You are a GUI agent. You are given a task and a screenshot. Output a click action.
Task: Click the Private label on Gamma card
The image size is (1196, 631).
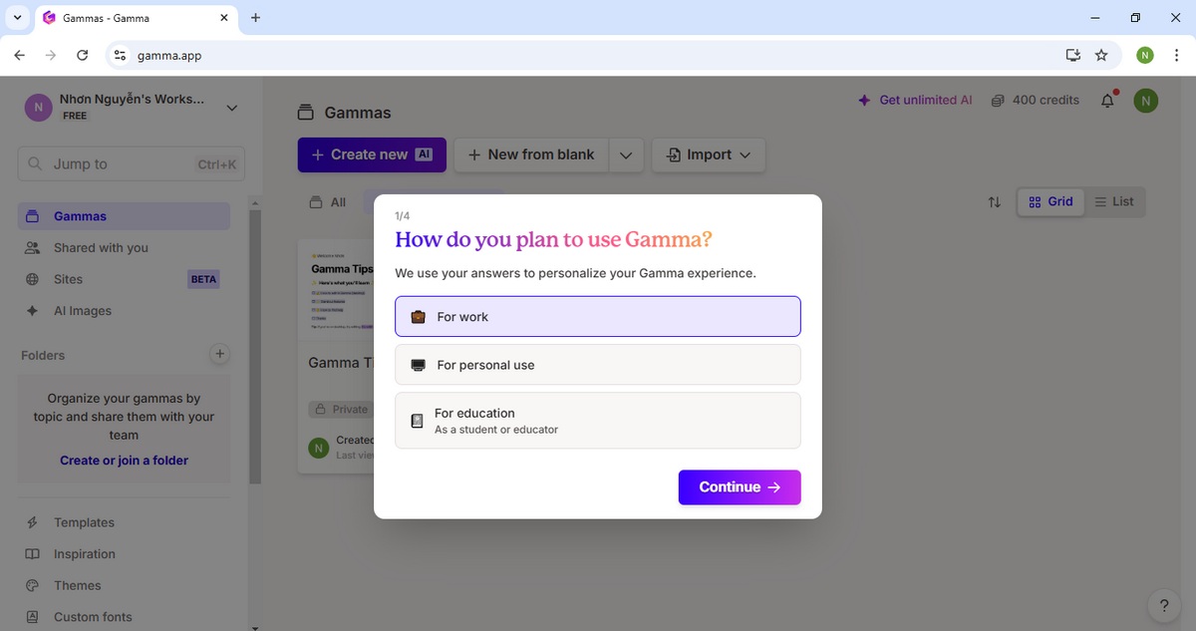click(x=340, y=409)
